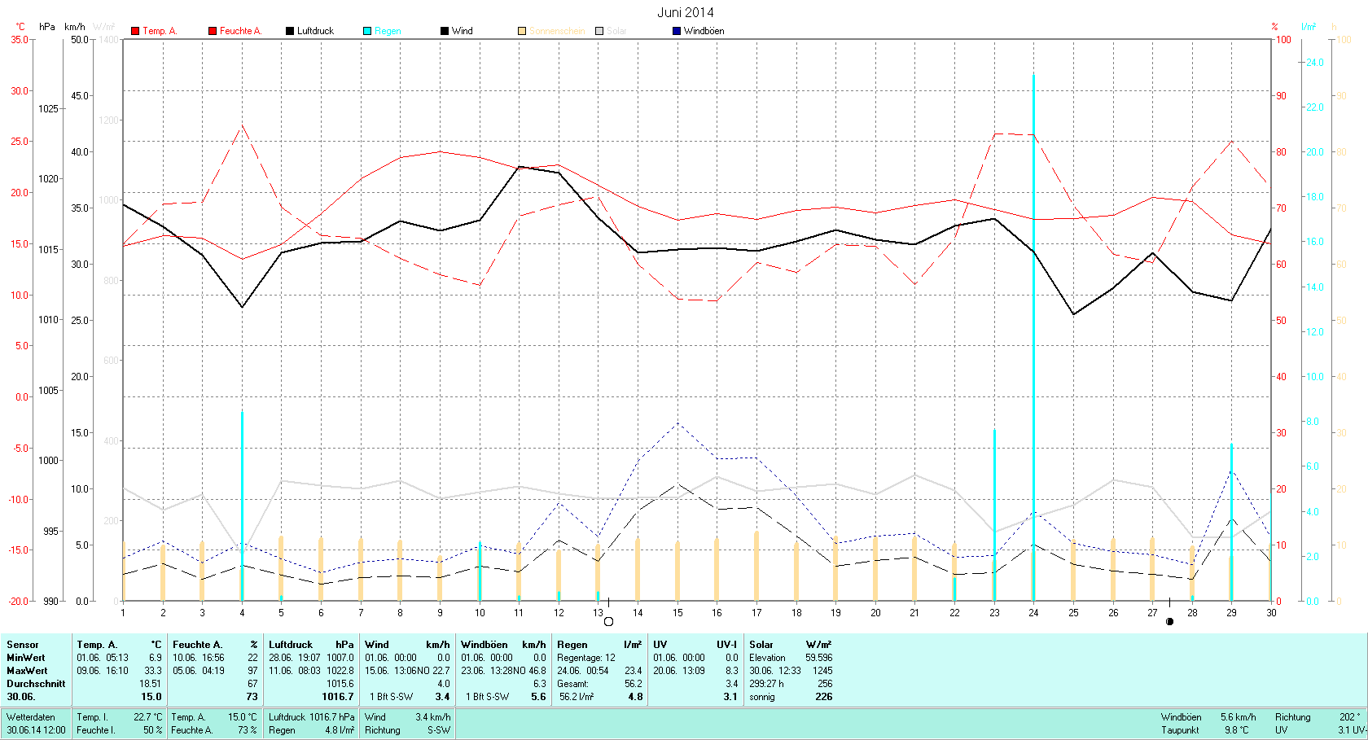Click the 'Taupunkt' label in bottom bar

pos(1182,730)
